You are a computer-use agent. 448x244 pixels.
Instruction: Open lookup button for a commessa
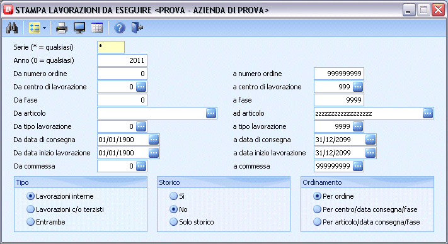point(358,166)
